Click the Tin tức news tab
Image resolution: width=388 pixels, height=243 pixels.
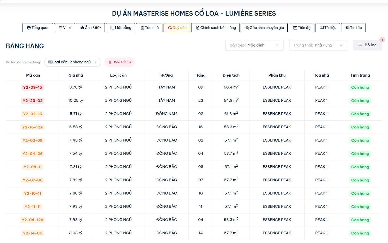(x=353, y=28)
